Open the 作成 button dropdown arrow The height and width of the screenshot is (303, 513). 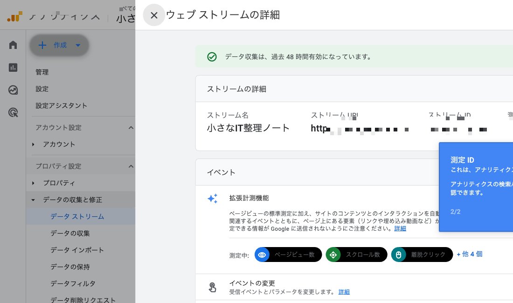tap(78, 45)
